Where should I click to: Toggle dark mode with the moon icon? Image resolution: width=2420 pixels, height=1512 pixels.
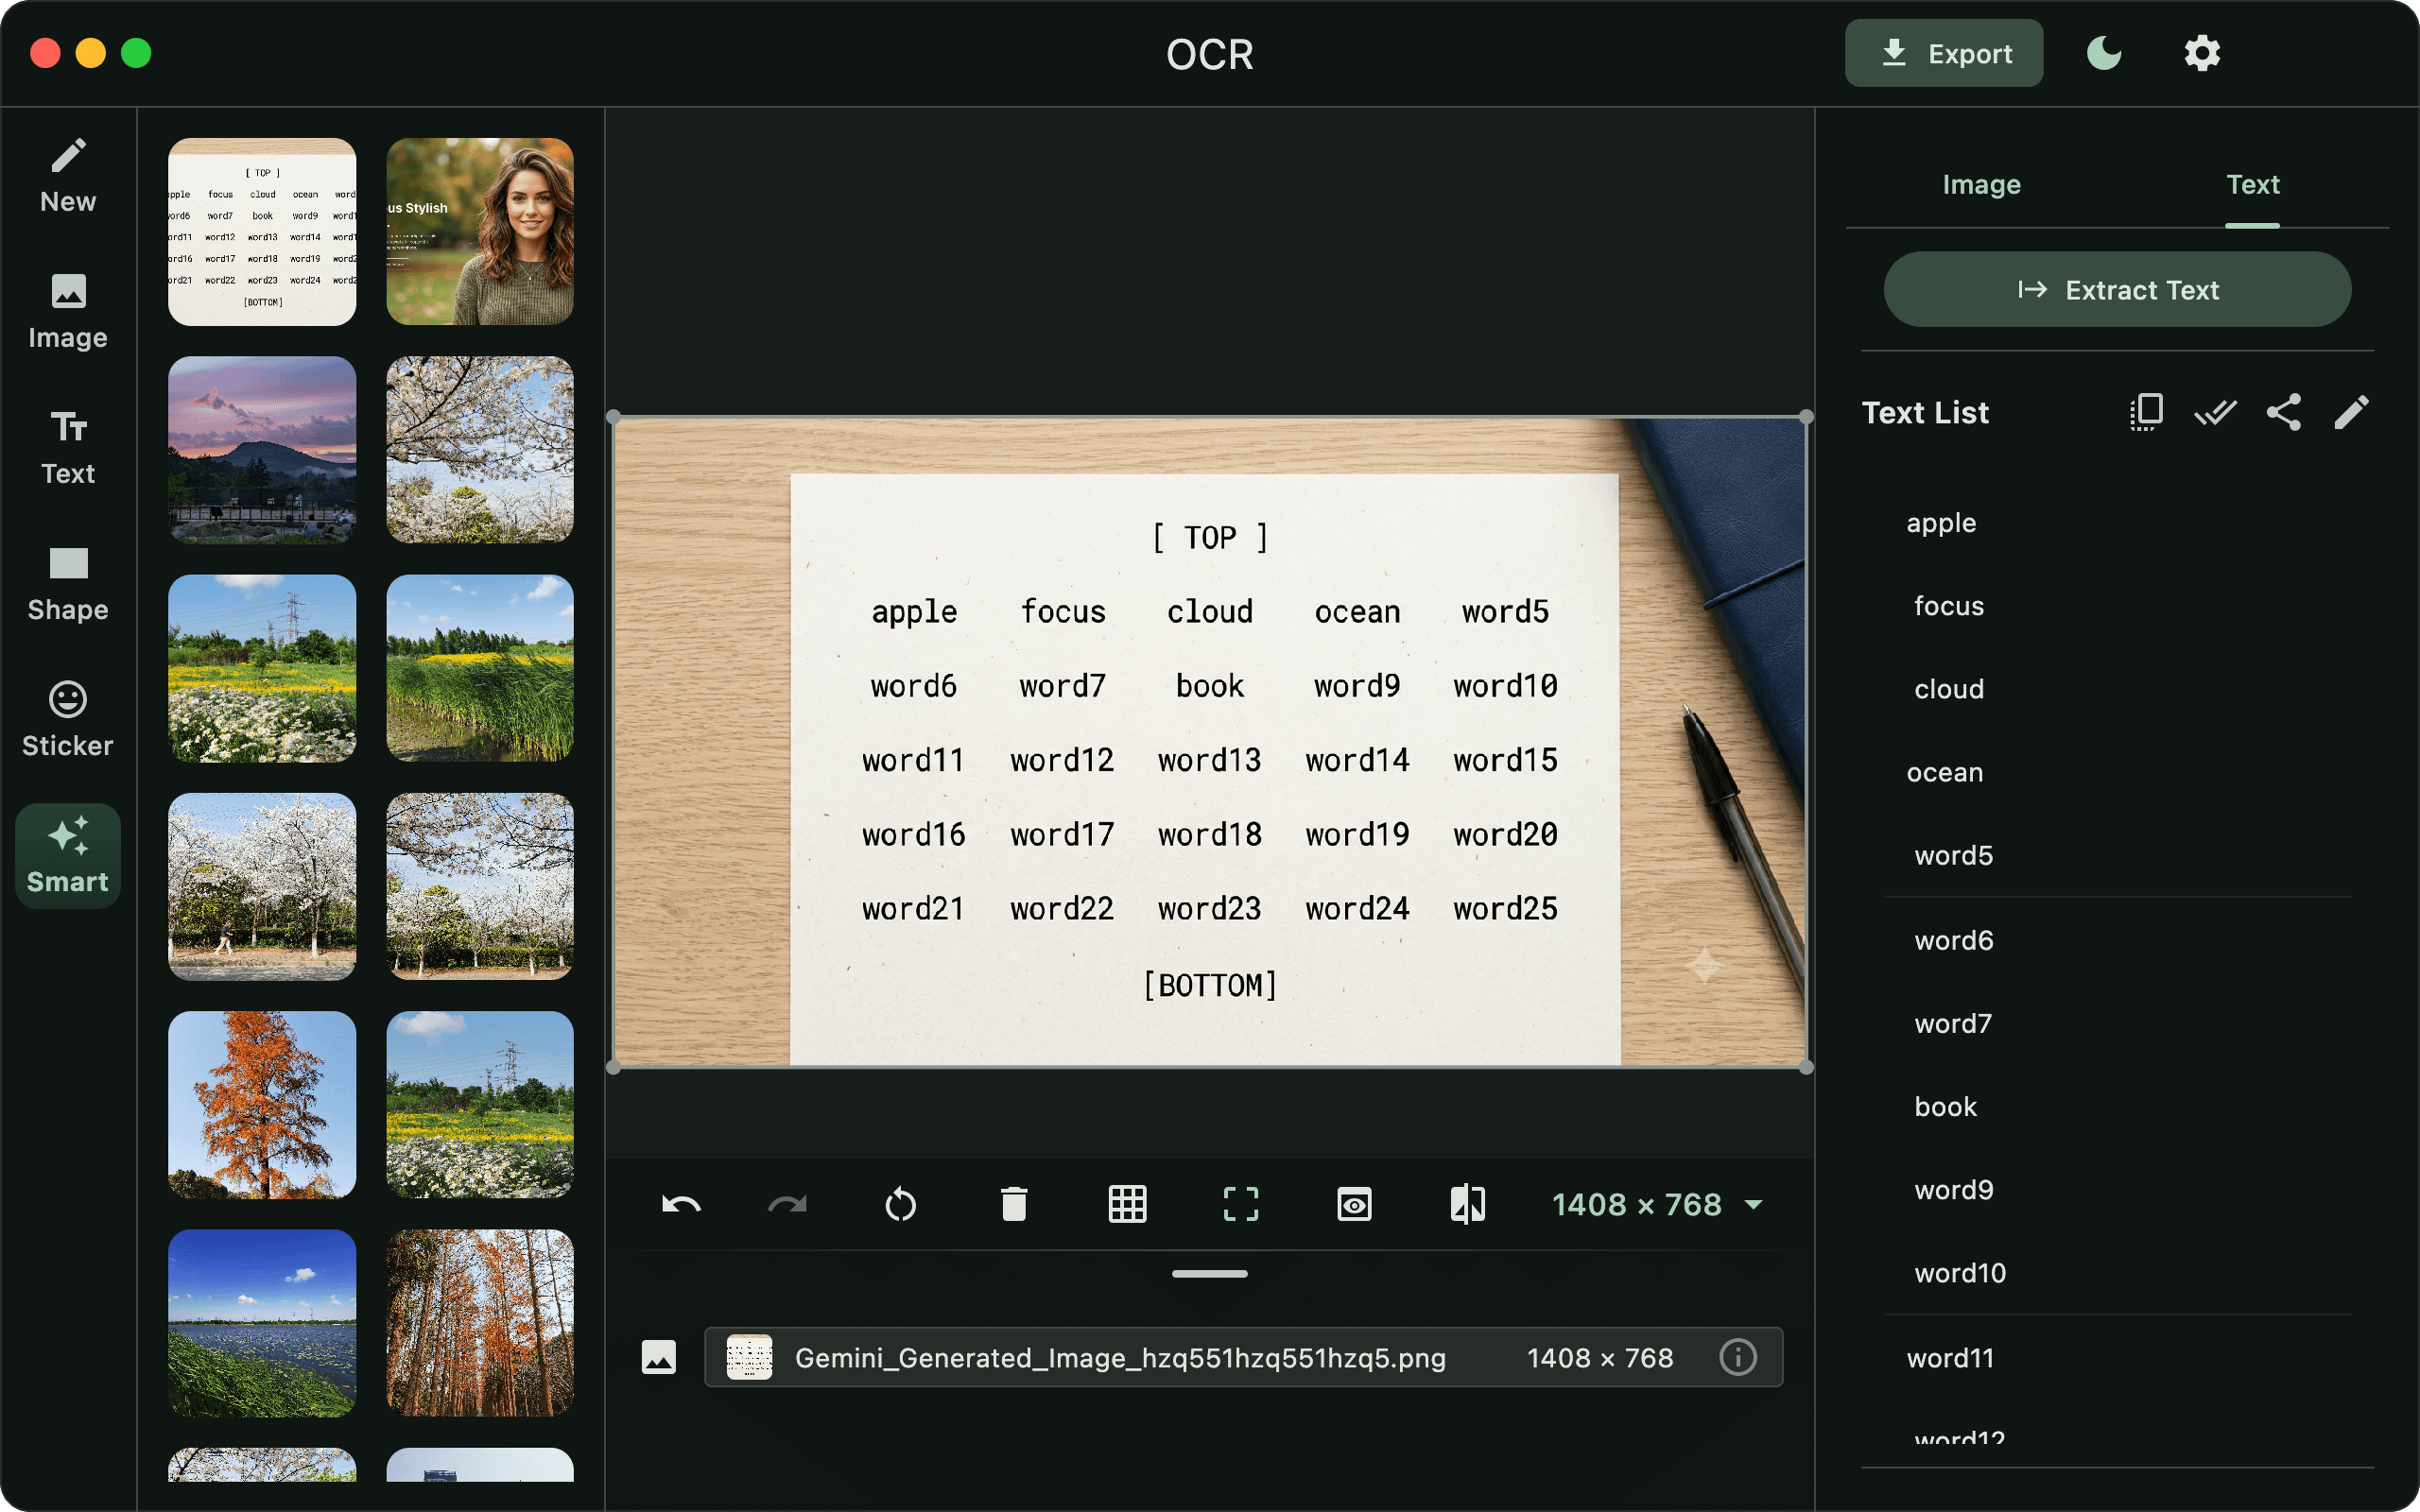(2104, 53)
